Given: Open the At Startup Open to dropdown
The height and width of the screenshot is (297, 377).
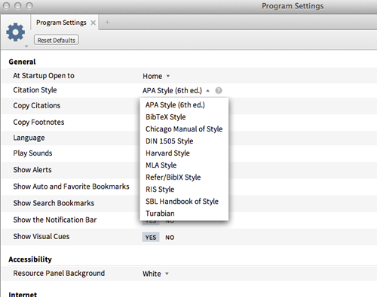Looking at the screenshot, I should coord(156,76).
